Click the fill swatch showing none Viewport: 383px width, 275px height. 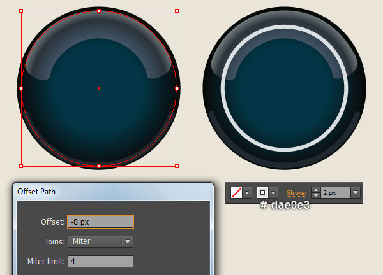coord(236,193)
